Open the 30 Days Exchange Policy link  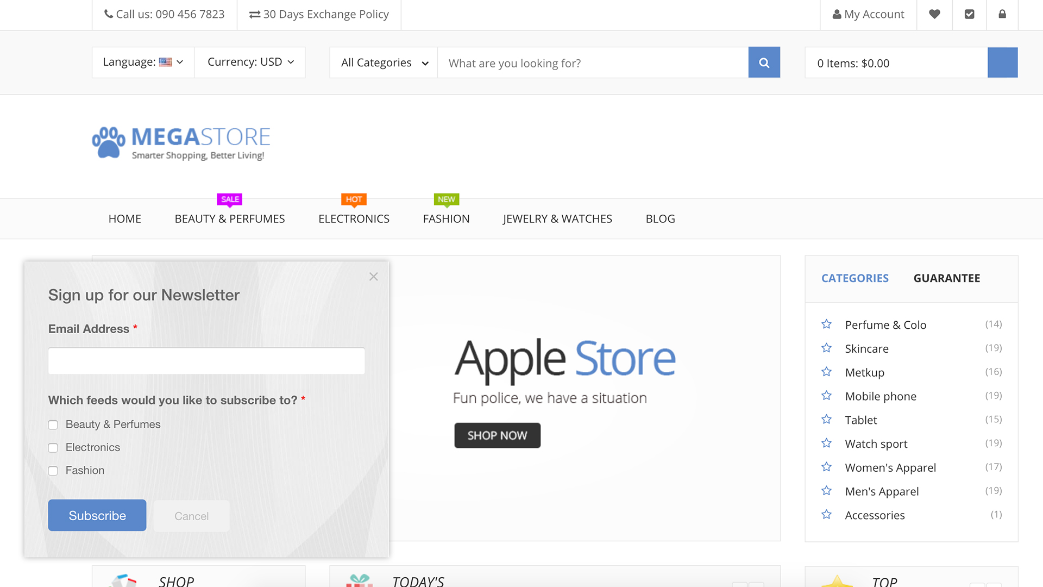pyautogui.click(x=319, y=15)
